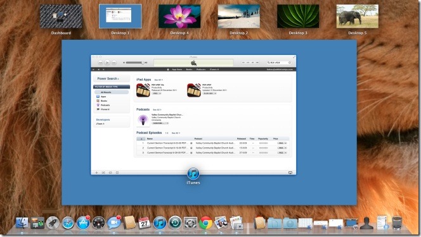Viewport: 421px width, 237px height.
Task: Switch to Desktop 5 elephant thumbnail
Action: point(358,16)
